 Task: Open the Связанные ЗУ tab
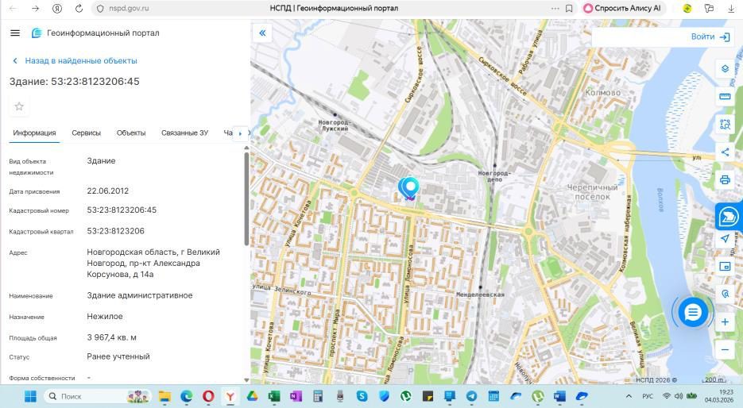coord(184,133)
